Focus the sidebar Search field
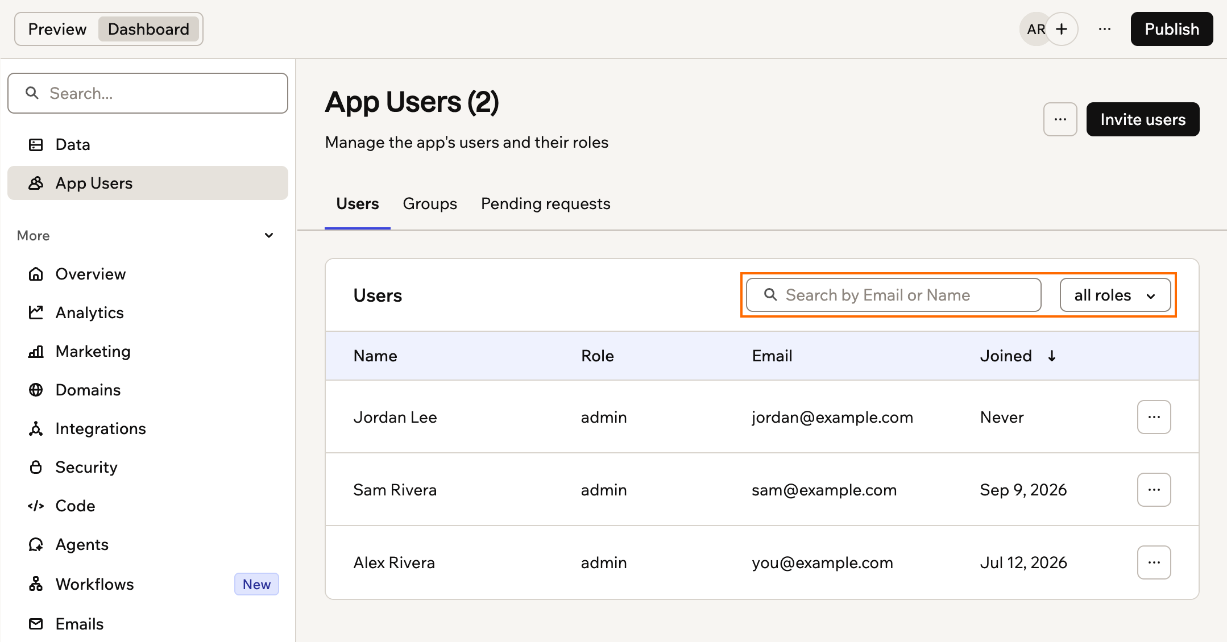1227x642 pixels. click(148, 93)
